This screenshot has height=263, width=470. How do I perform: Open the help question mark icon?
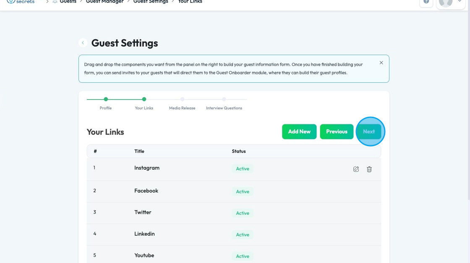click(x=426, y=2)
